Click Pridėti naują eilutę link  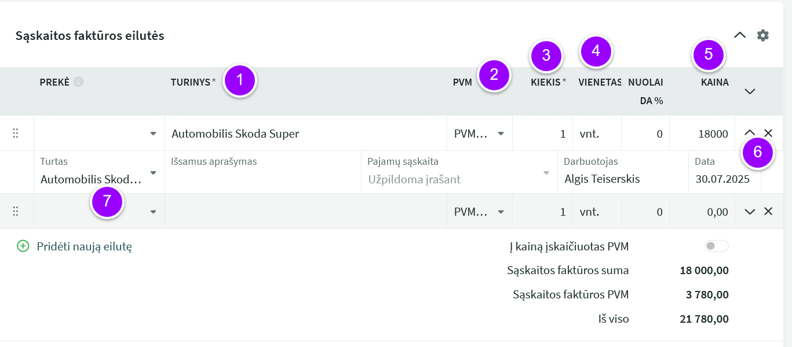click(85, 246)
